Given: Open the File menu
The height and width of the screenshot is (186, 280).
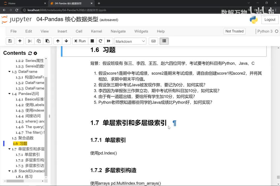Looking at the screenshot, I should [x=13, y=31].
